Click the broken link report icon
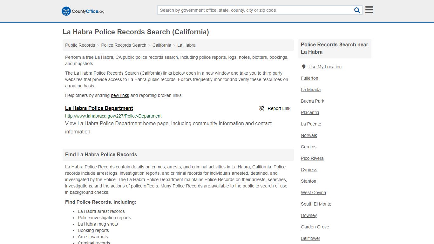Screen dimensions: 434x244 click(x=262, y=108)
